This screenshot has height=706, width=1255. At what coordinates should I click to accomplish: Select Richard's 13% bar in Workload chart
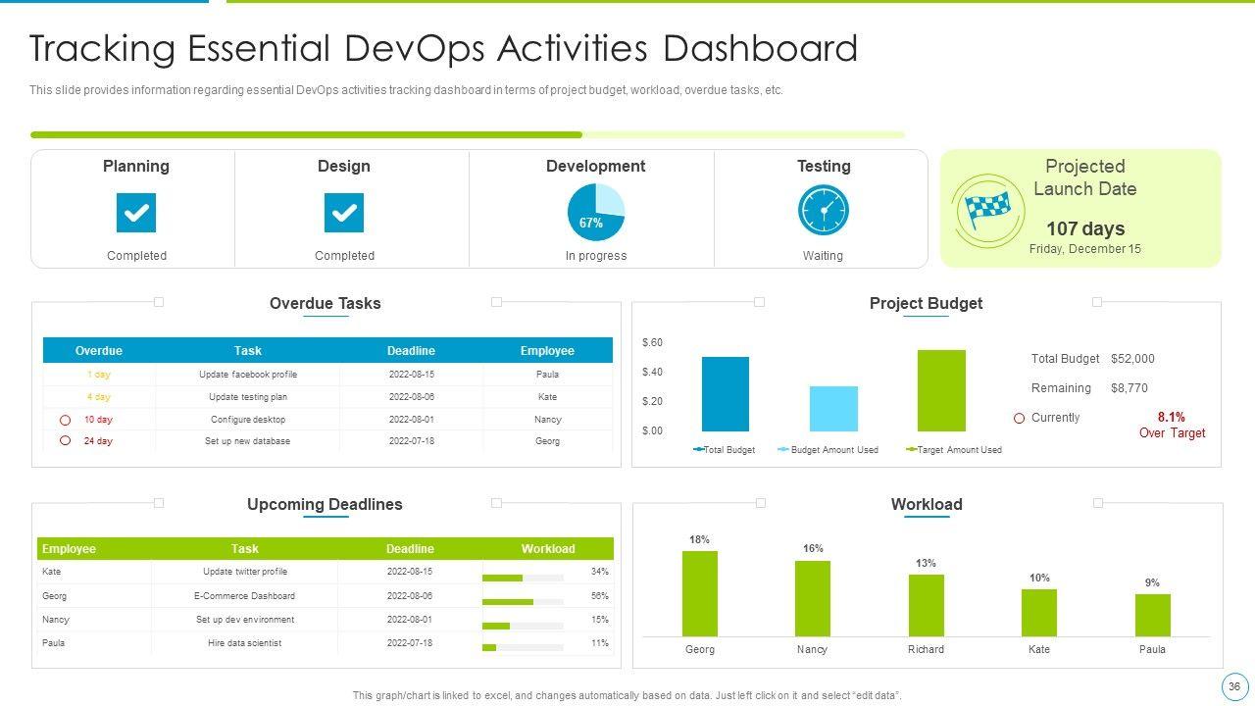927,606
